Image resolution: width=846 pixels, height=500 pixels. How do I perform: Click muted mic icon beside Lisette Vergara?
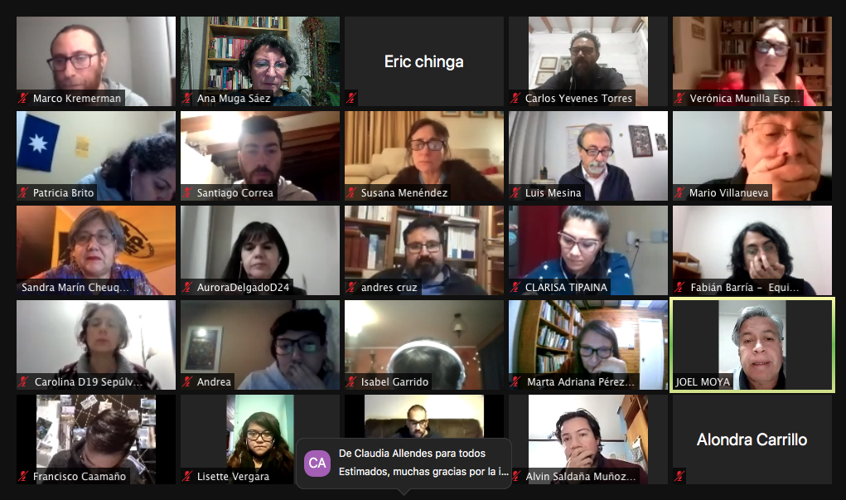187,476
